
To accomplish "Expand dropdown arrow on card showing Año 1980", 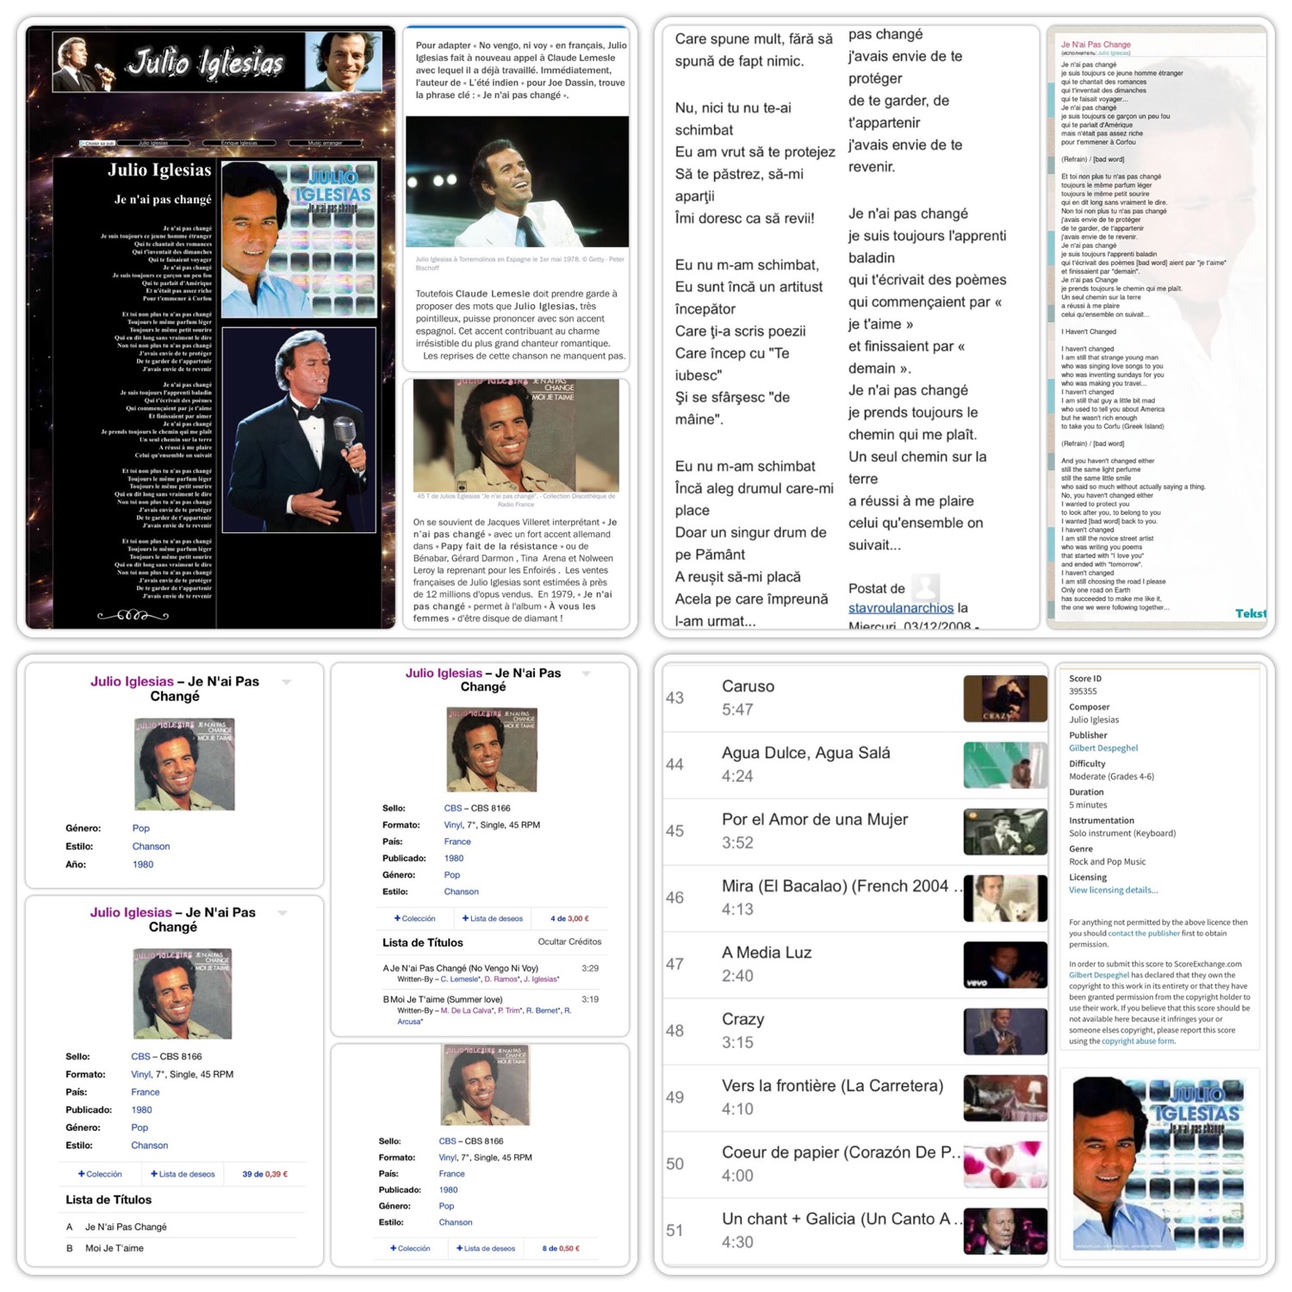I will pos(287,682).
